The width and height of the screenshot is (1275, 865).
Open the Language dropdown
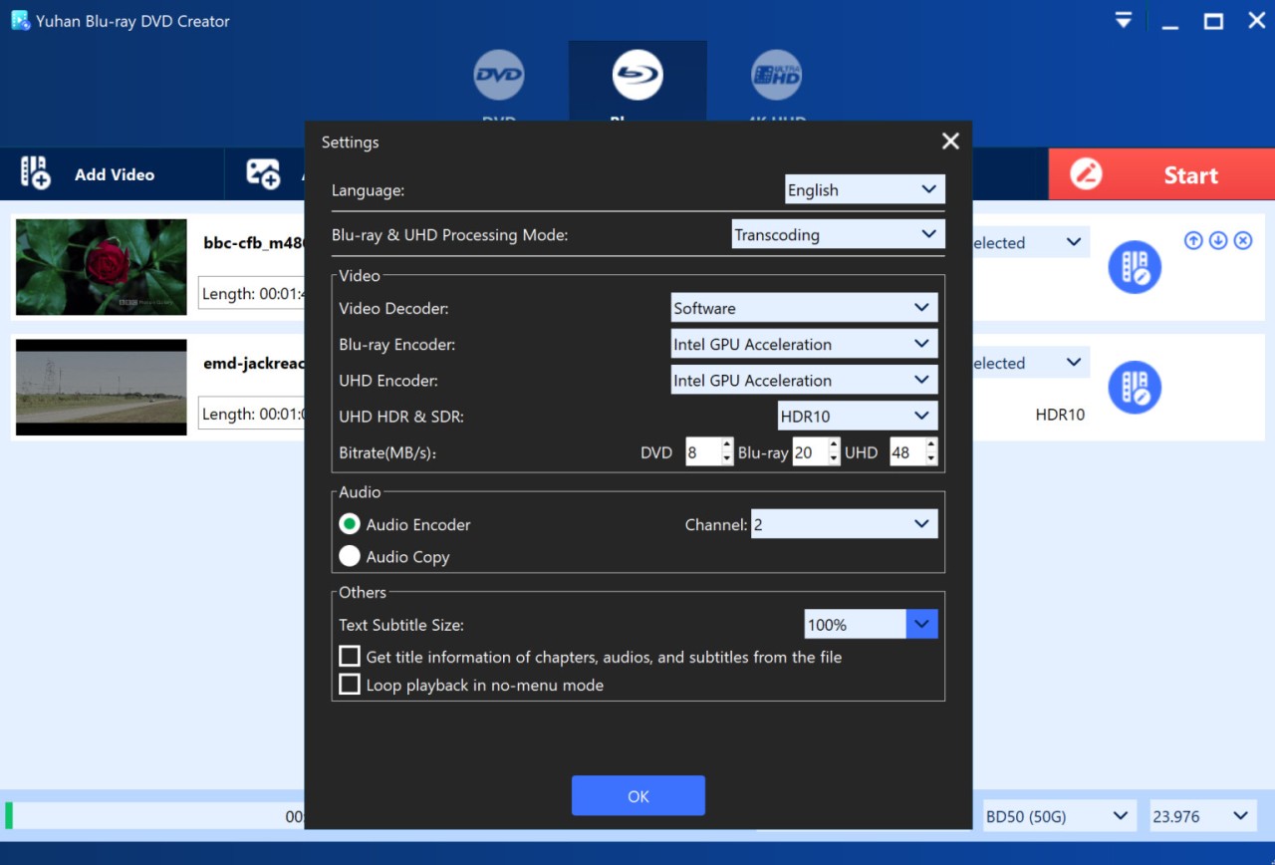[x=864, y=189]
